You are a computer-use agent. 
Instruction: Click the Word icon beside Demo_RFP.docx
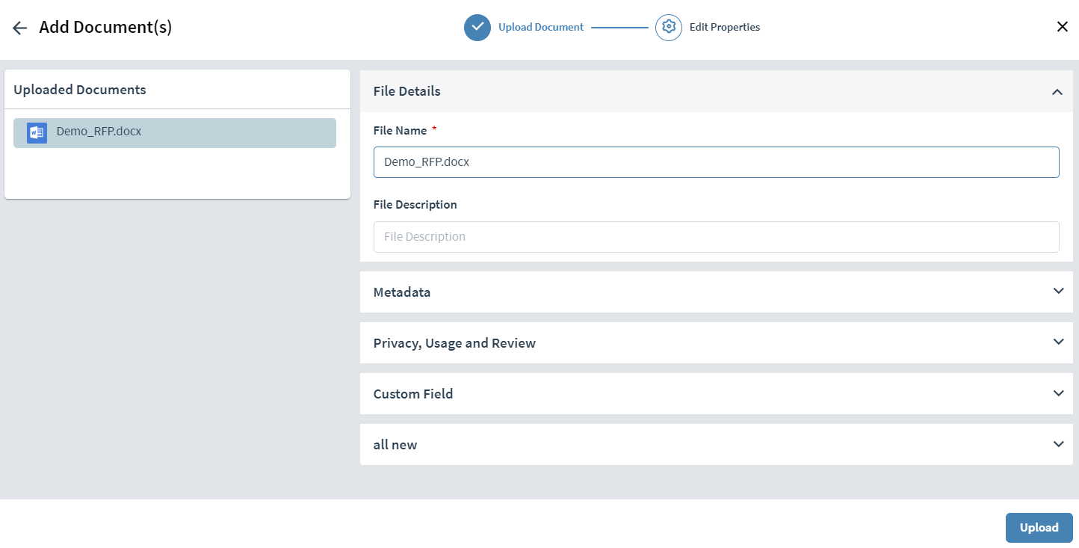coord(37,132)
